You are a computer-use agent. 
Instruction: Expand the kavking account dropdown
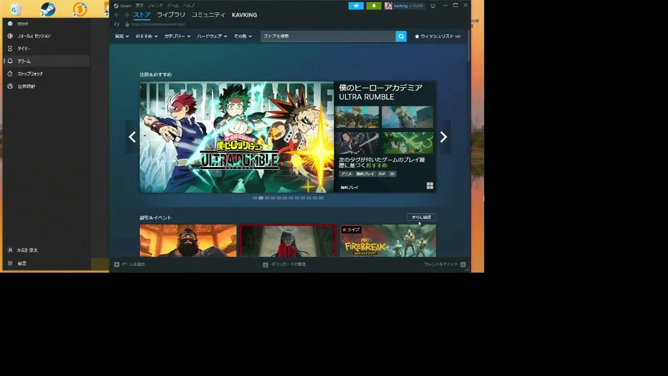[401, 6]
